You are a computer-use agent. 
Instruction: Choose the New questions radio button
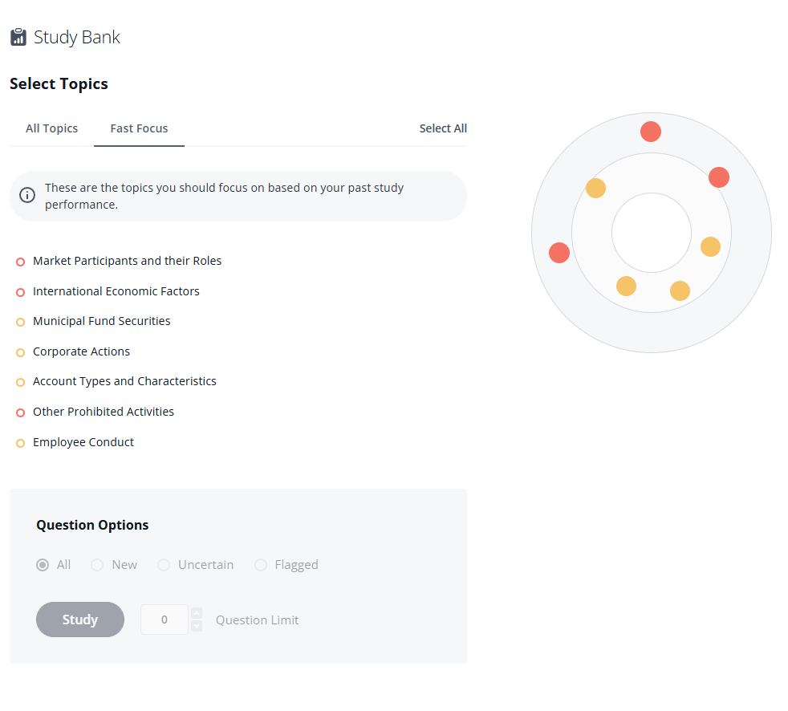(97, 565)
